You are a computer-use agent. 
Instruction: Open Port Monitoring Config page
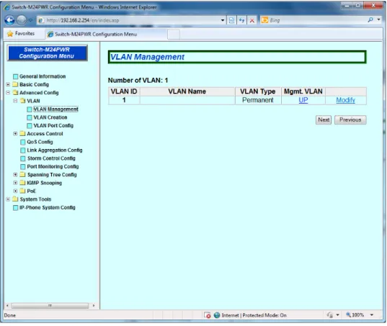53,166
